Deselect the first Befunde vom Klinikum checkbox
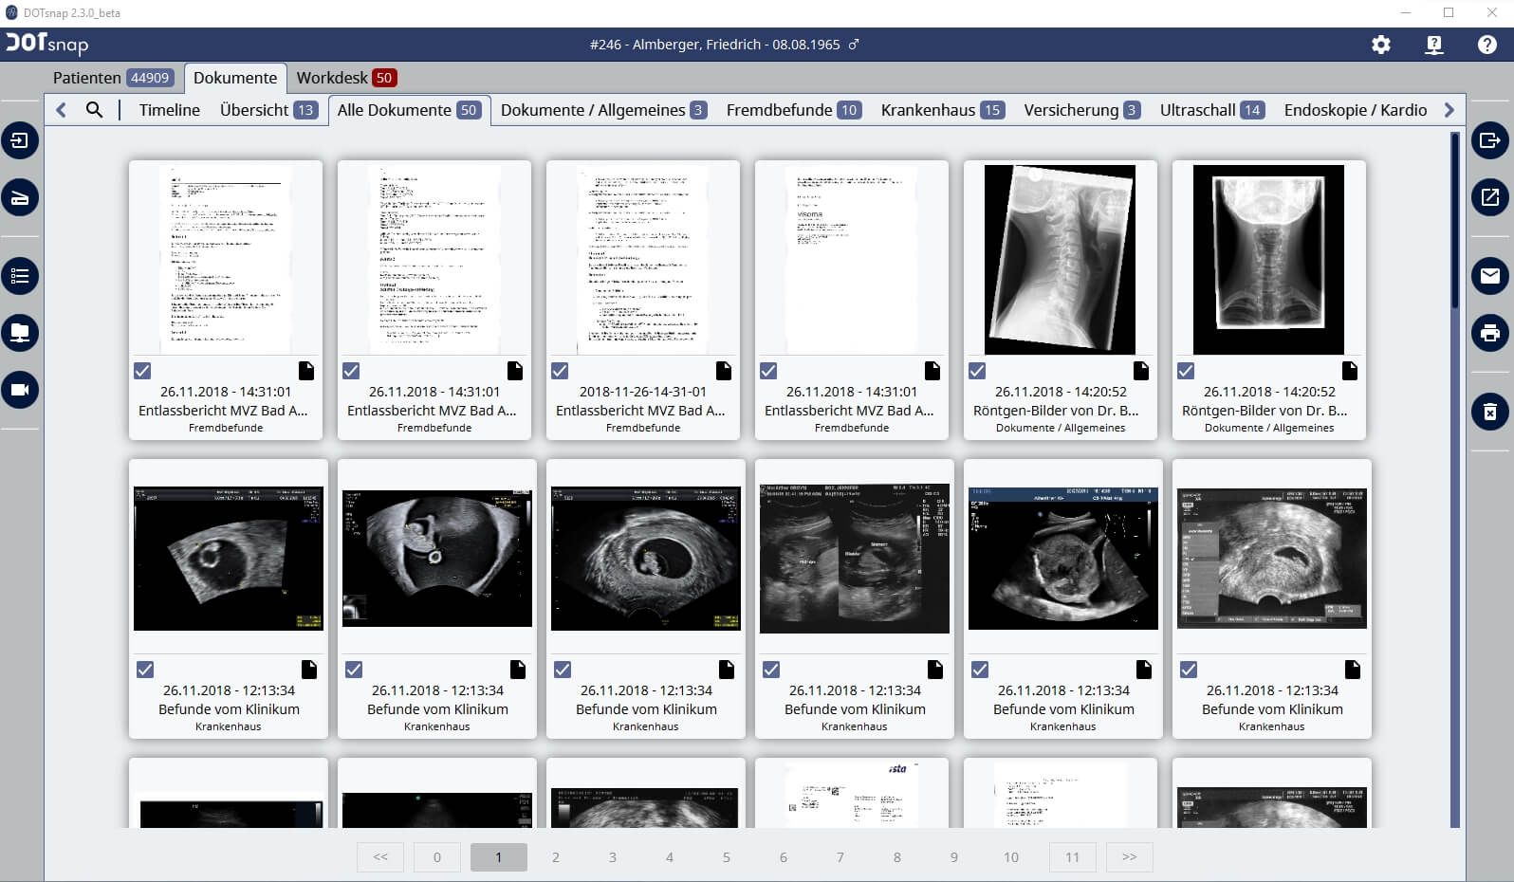The height and width of the screenshot is (882, 1514). pyautogui.click(x=145, y=670)
